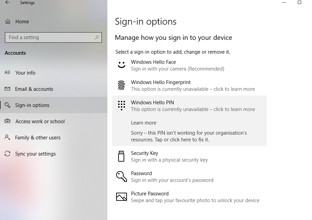Open Access work or school
Viewport: 312px width, 220px height.
click(54, 121)
